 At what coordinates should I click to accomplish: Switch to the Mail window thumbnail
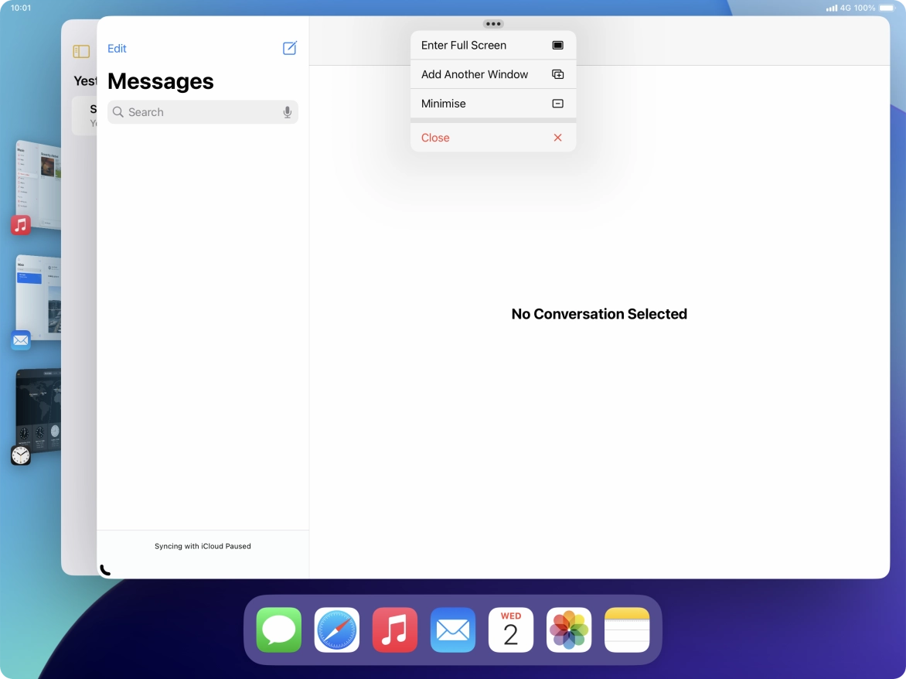[x=37, y=298]
